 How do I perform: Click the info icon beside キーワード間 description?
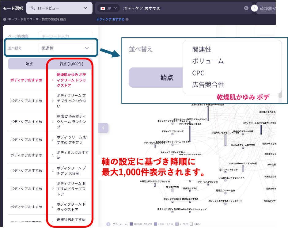pyautogui.click(x=5, y=19)
